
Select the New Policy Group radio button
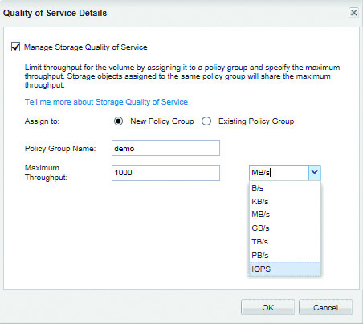pos(118,121)
